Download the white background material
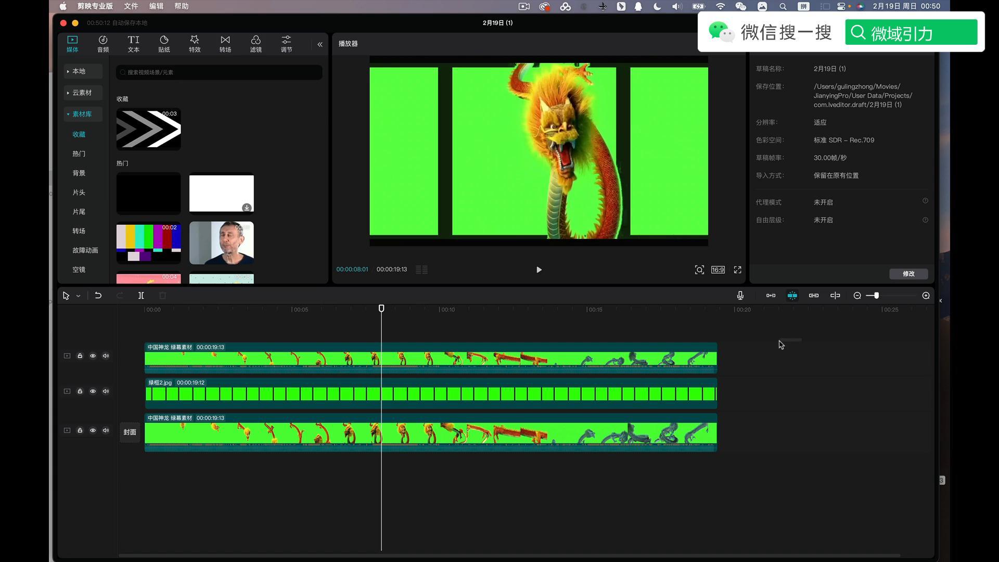The width and height of the screenshot is (999, 562). pos(247,208)
